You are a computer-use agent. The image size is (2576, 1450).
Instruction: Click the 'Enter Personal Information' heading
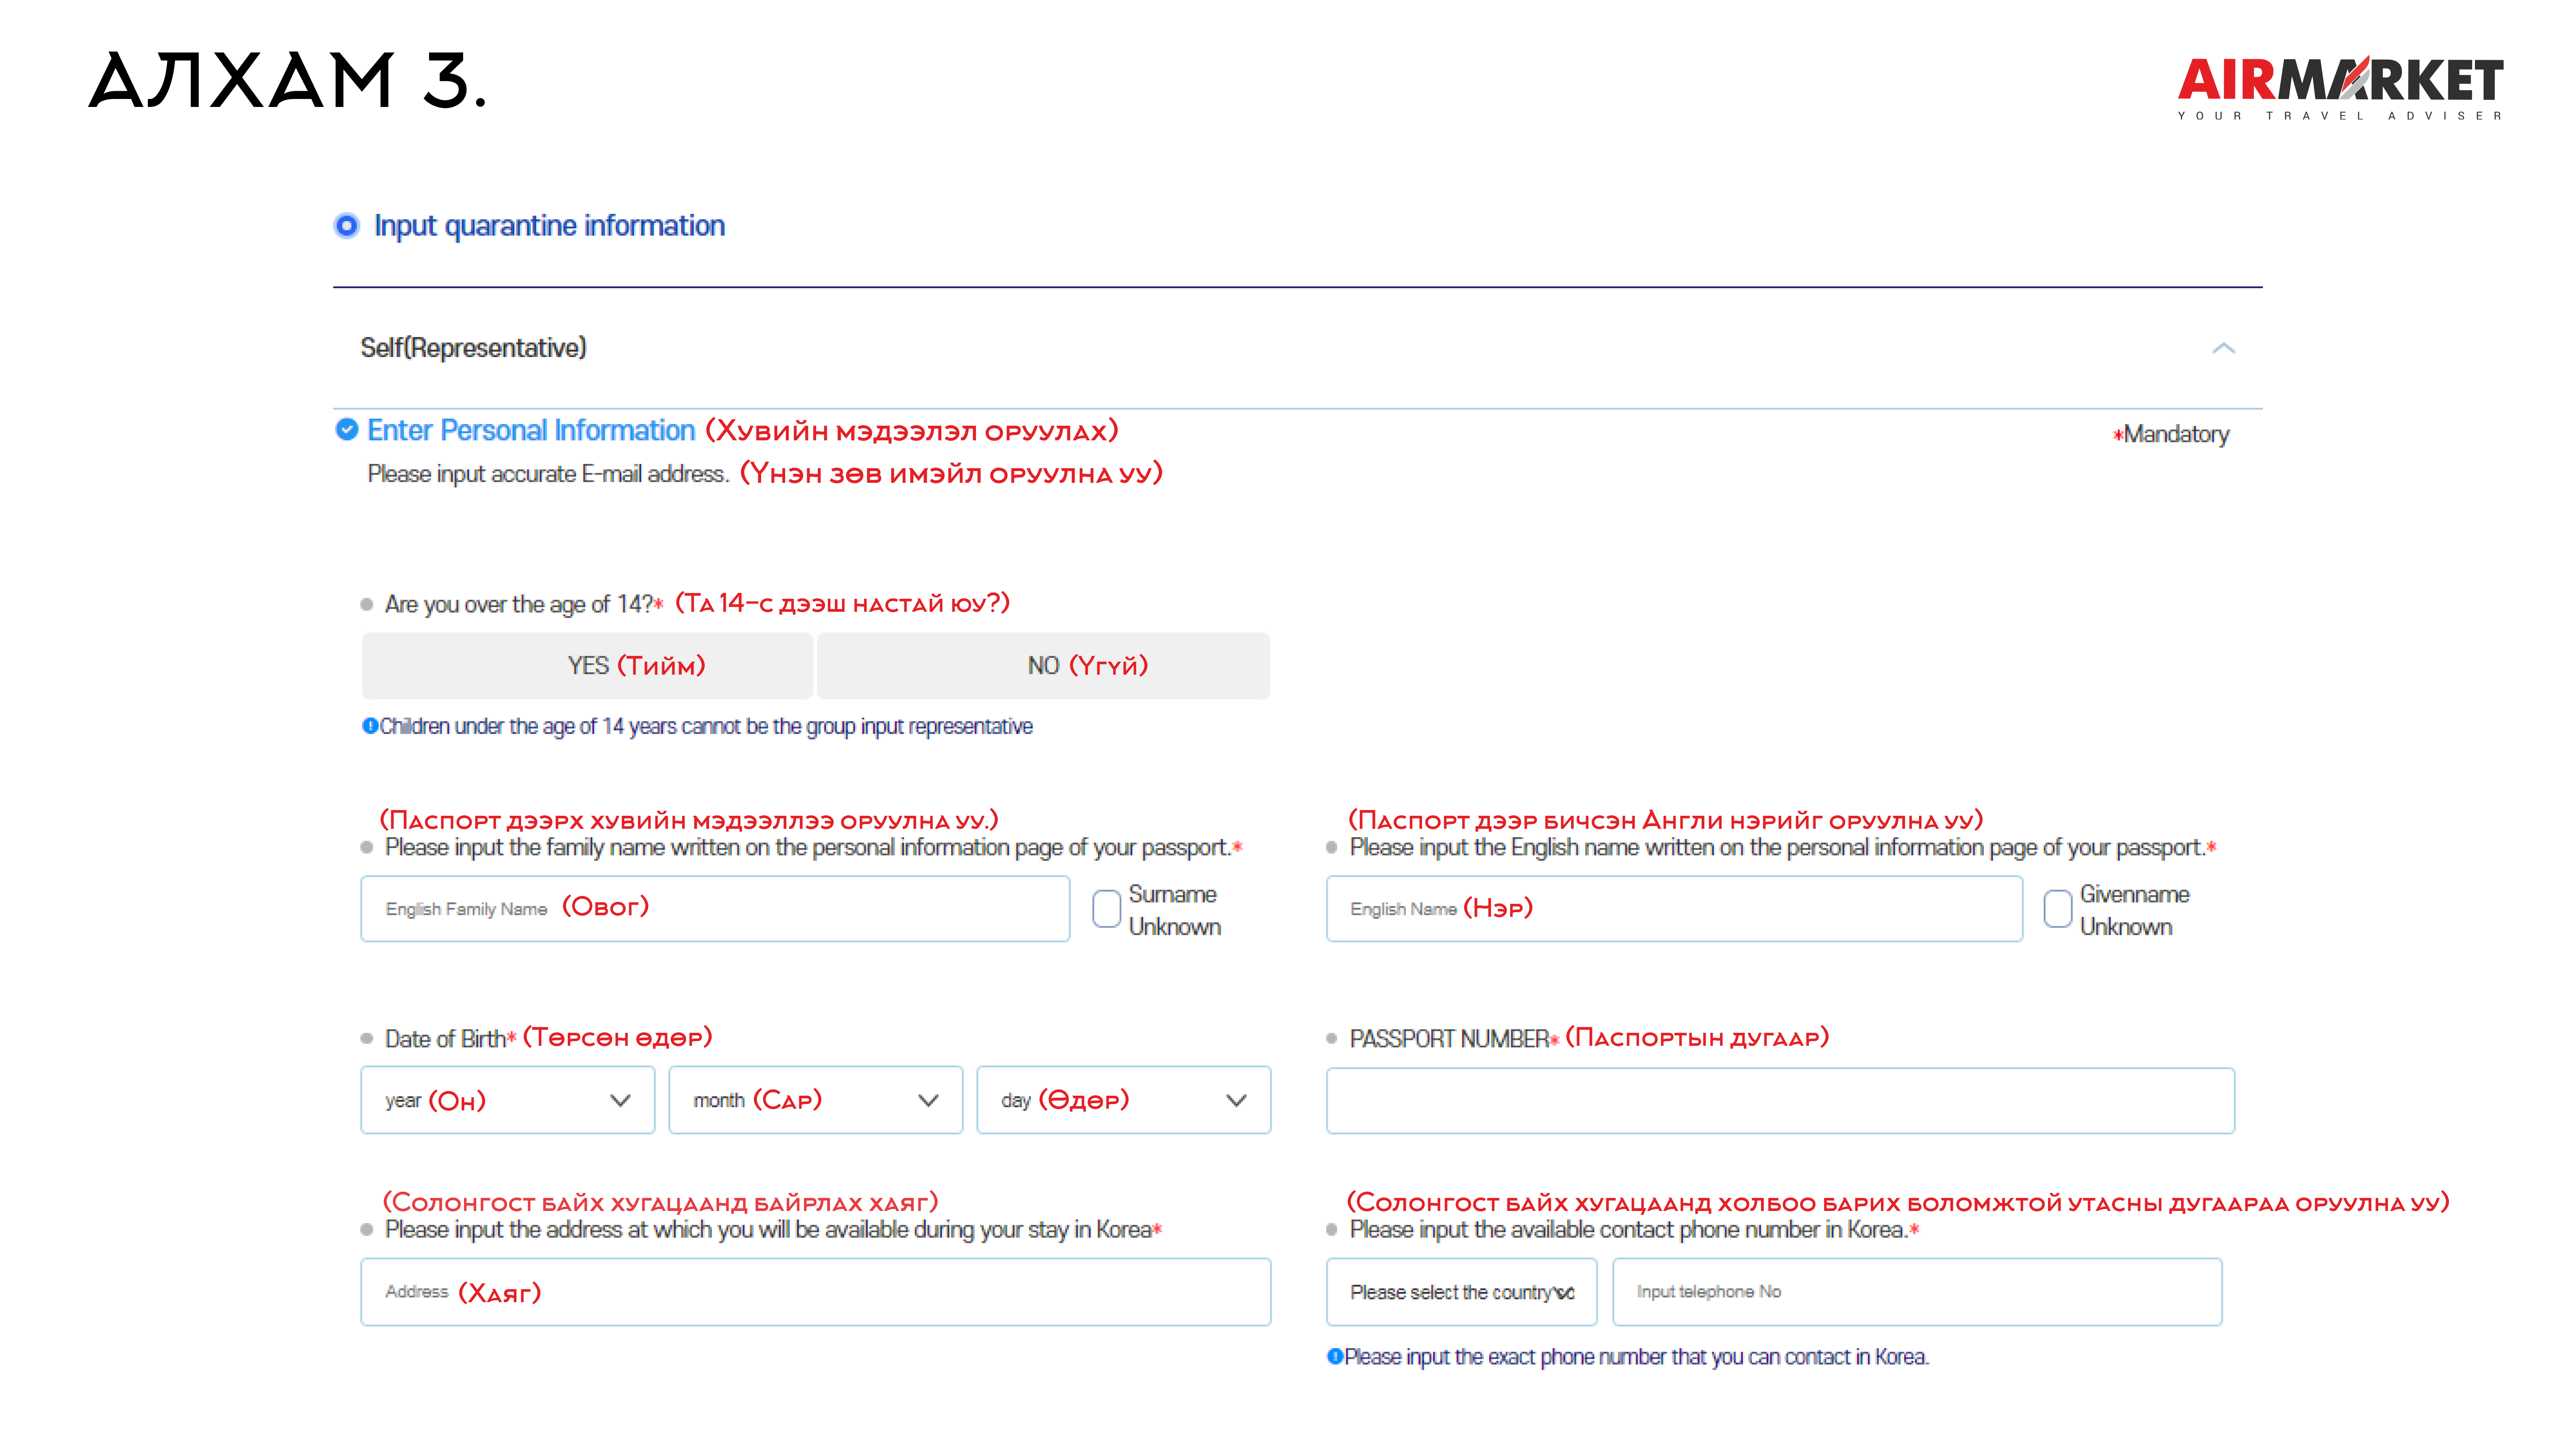click(x=531, y=430)
